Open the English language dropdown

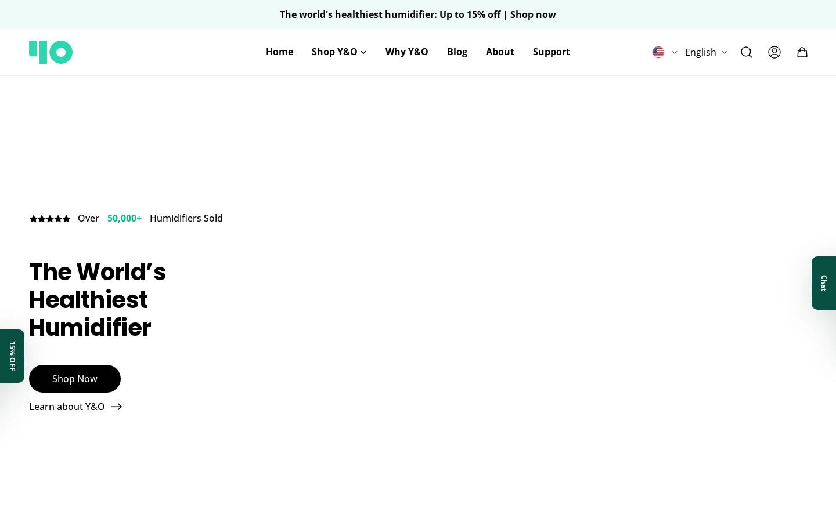coord(706,52)
